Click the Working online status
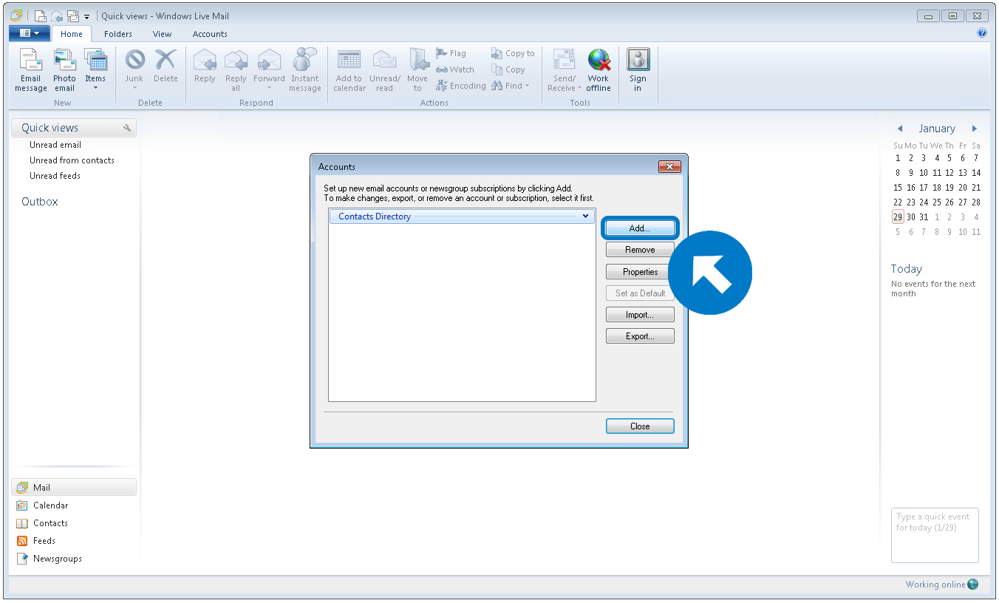The image size is (999, 603). (941, 585)
